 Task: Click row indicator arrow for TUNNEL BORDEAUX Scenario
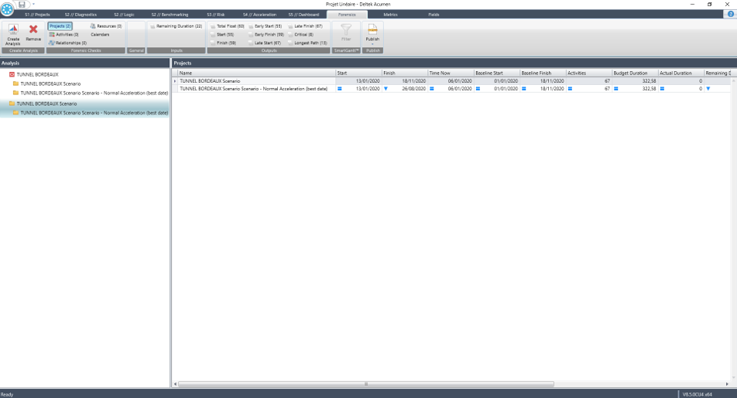coord(175,81)
